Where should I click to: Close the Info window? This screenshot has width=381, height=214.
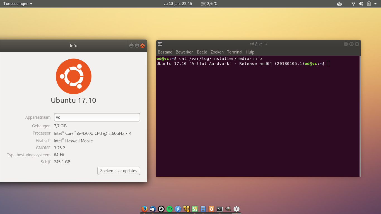point(143,46)
